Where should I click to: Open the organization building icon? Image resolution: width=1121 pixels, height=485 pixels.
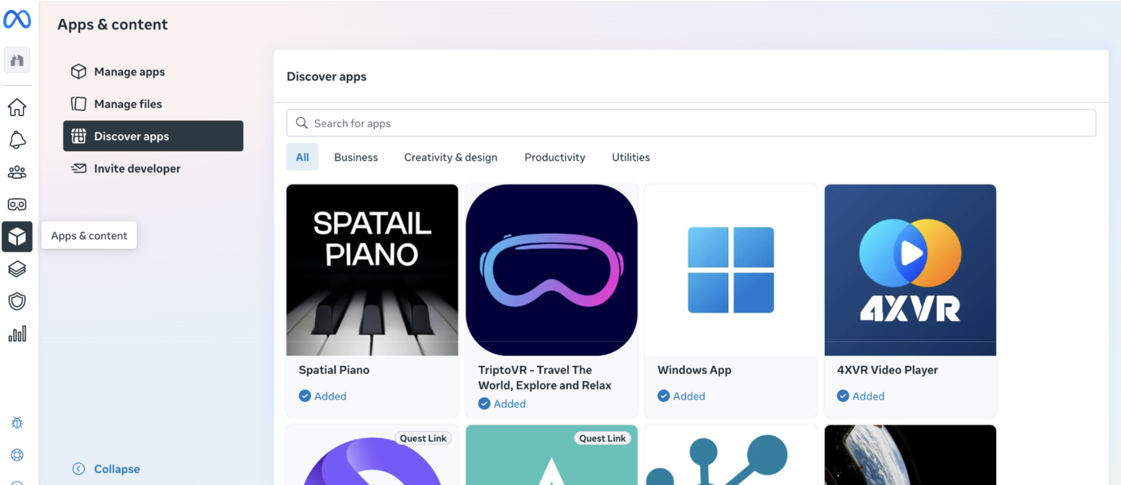point(17,60)
